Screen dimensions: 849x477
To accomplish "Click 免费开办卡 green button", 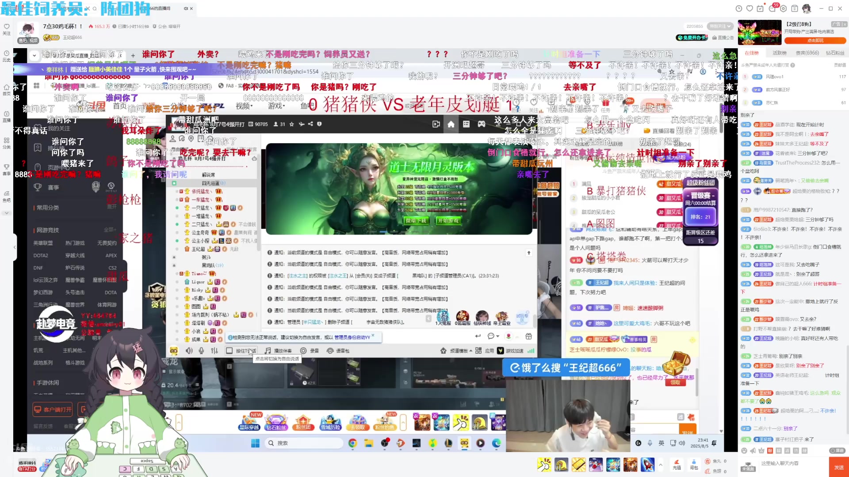I will [x=692, y=38].
